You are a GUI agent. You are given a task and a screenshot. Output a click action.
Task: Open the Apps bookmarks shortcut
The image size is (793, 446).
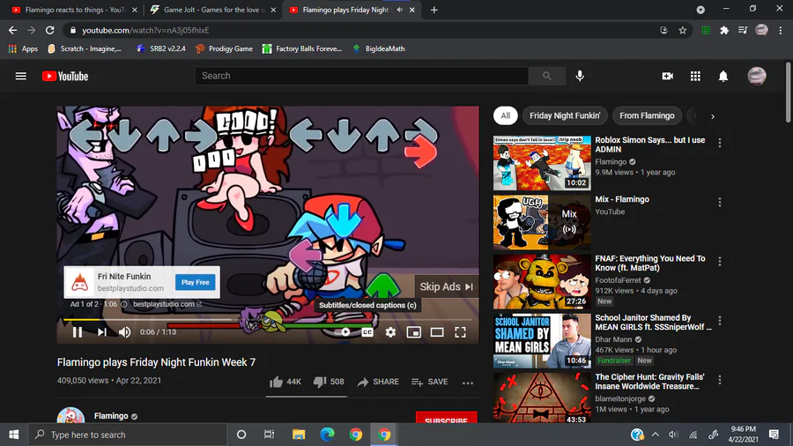click(x=23, y=48)
